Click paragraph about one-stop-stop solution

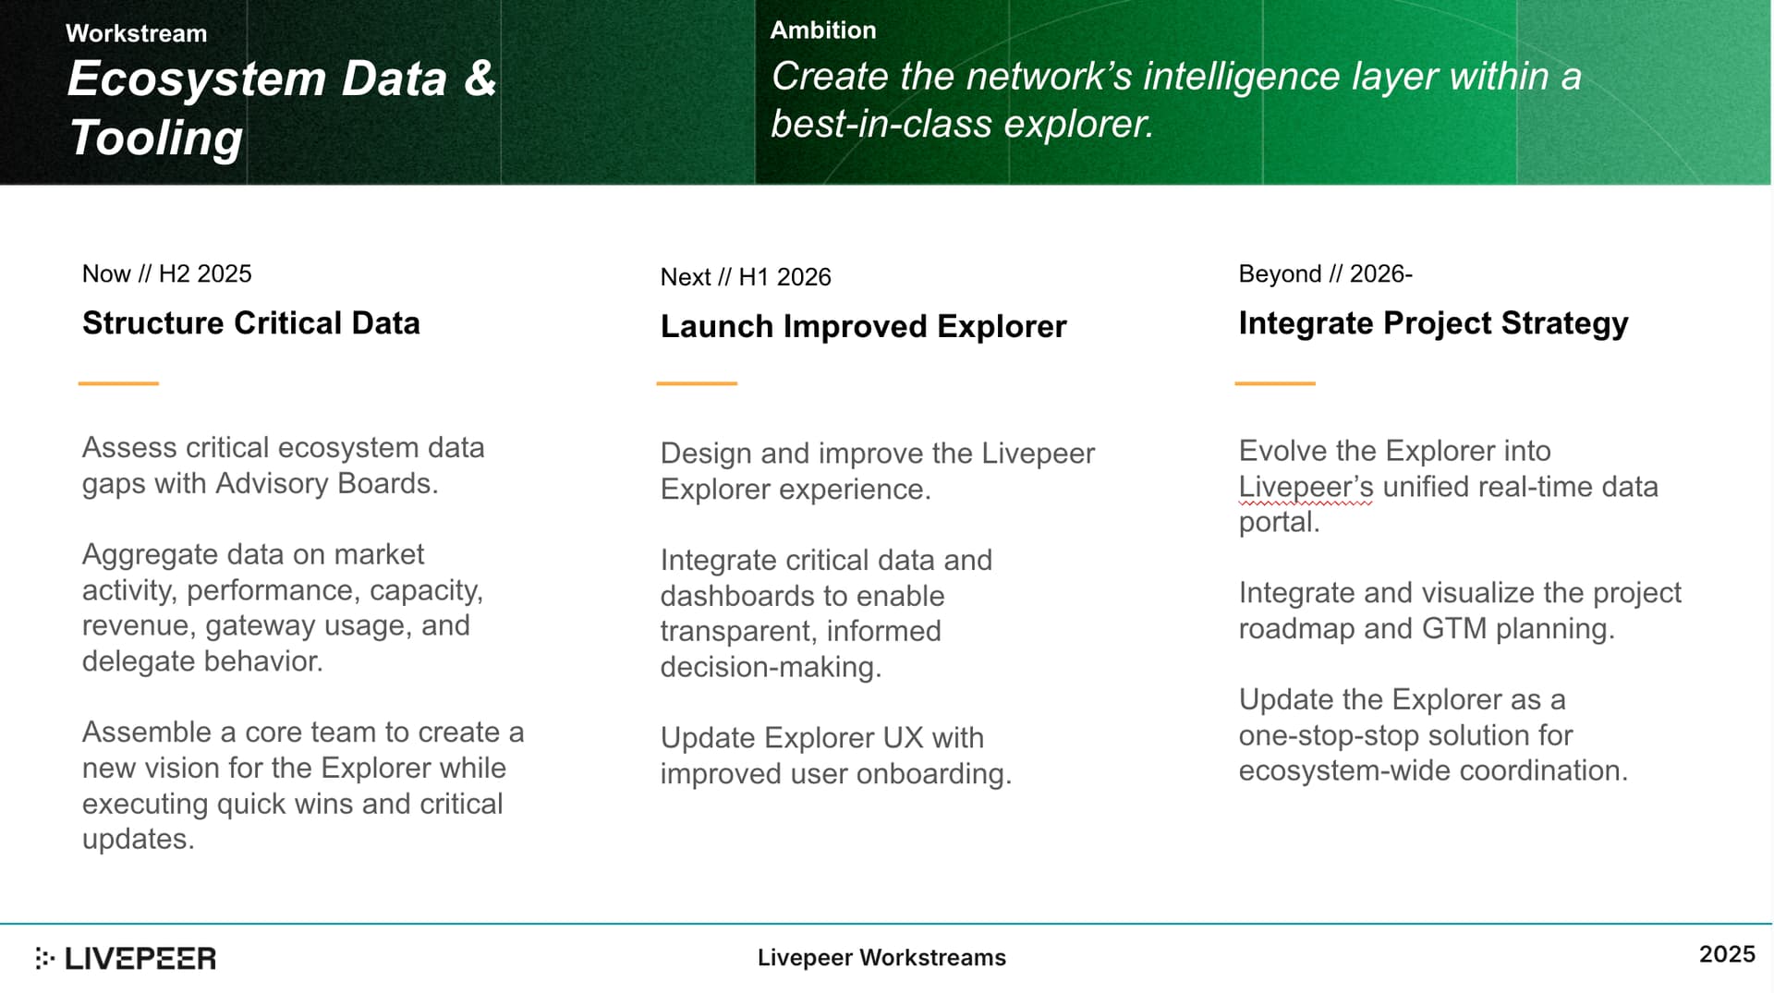pos(1432,734)
